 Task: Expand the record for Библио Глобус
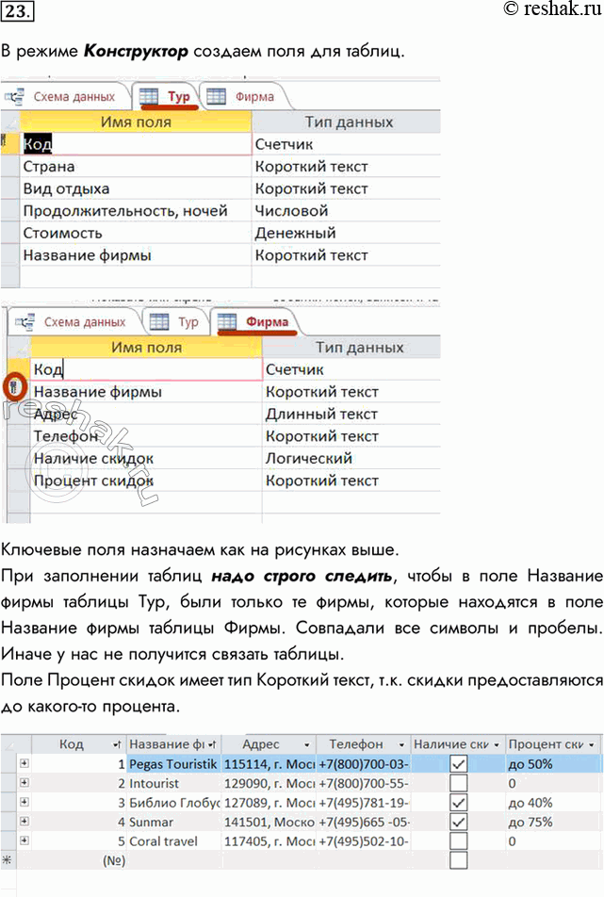[24, 802]
